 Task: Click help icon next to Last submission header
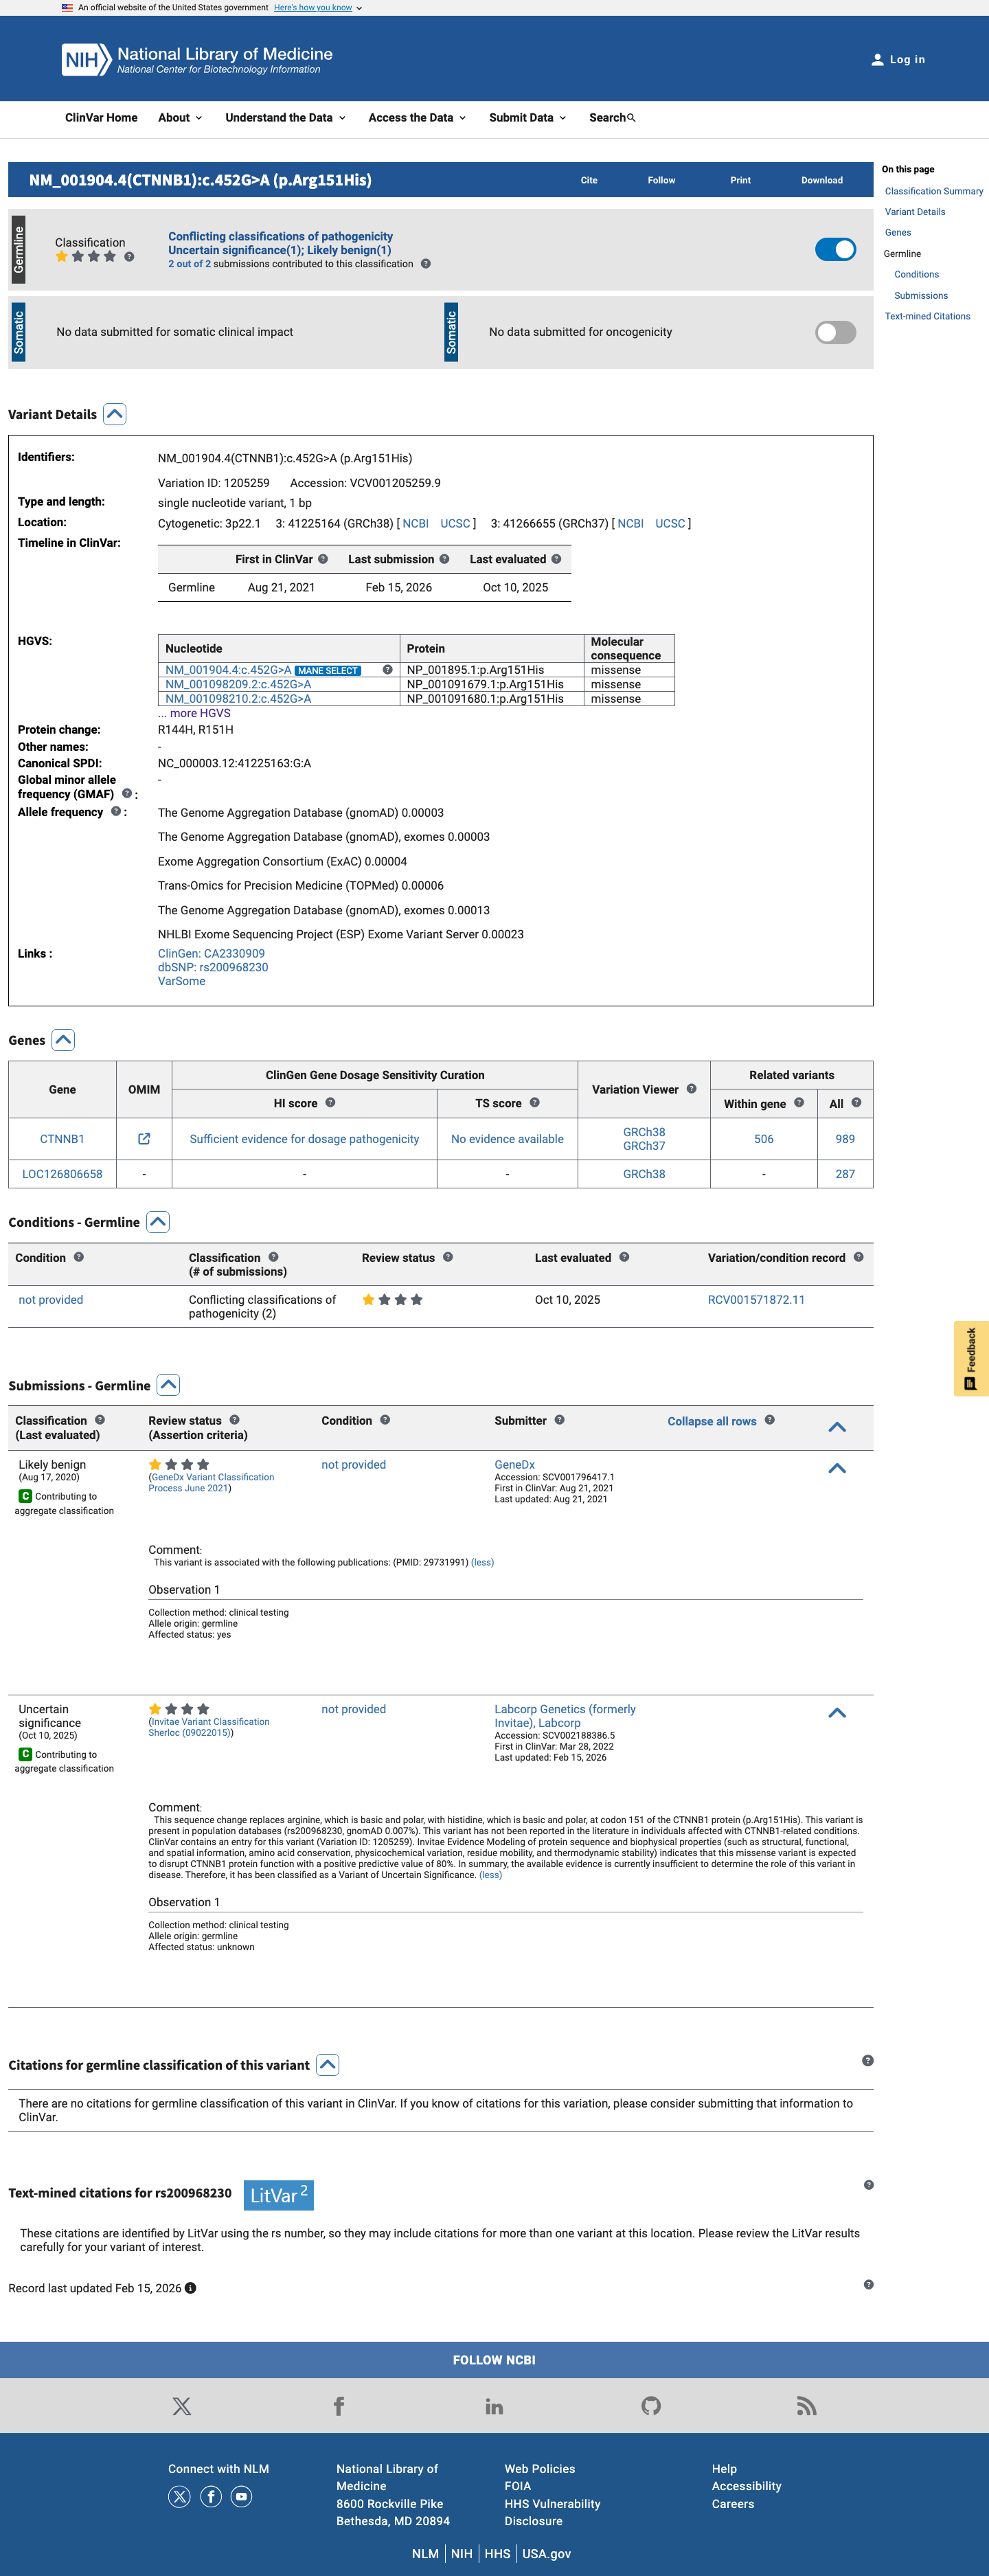444,559
